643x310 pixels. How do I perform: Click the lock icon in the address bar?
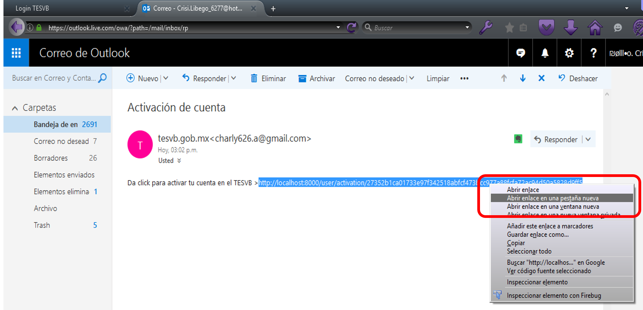point(39,28)
